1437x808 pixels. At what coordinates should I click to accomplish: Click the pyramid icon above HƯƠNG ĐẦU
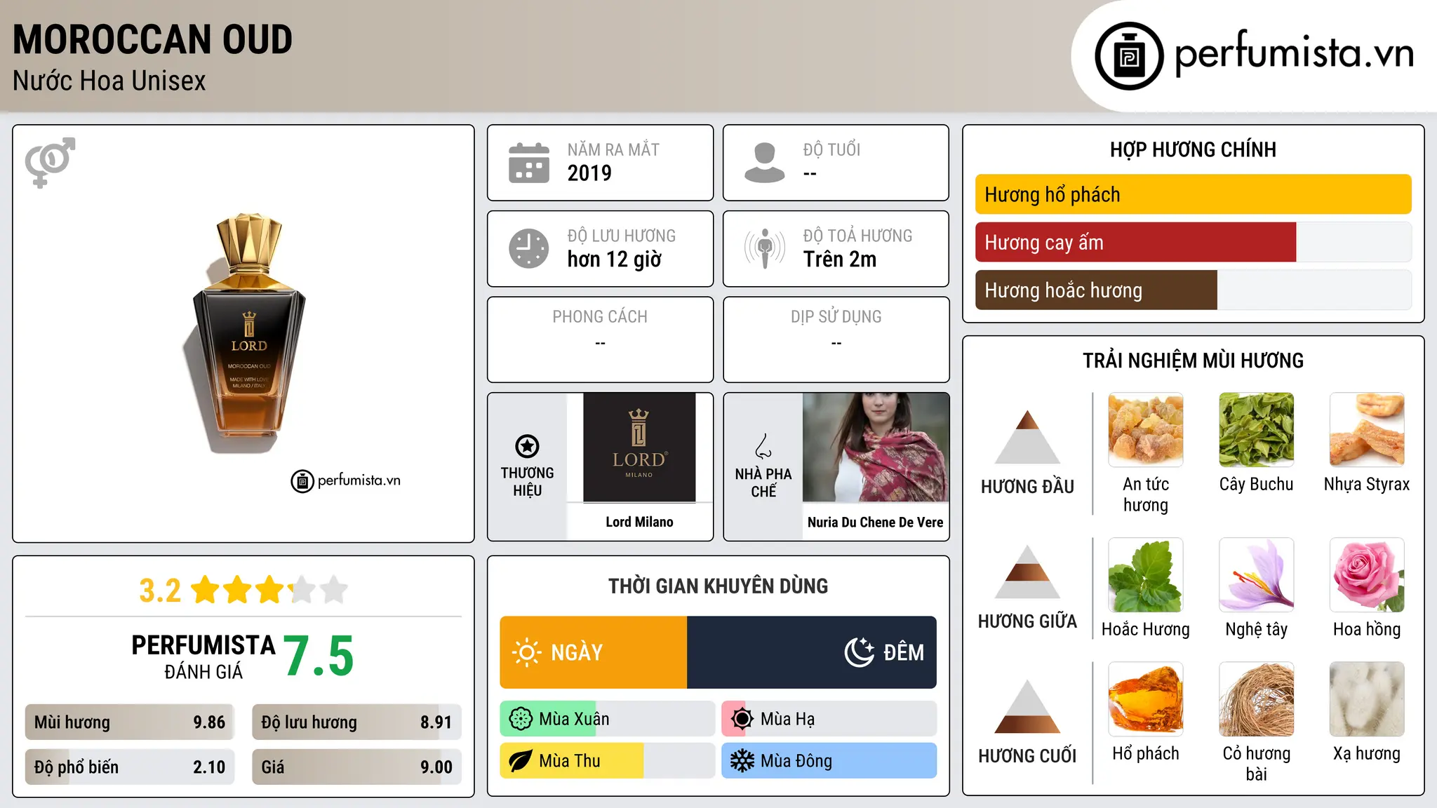1027,437
